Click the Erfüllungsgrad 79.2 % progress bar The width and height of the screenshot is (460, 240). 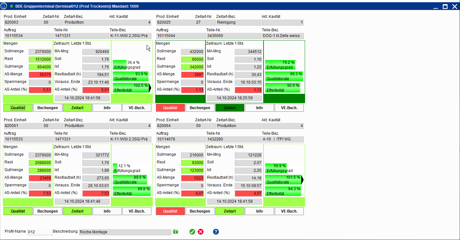tap(280, 65)
